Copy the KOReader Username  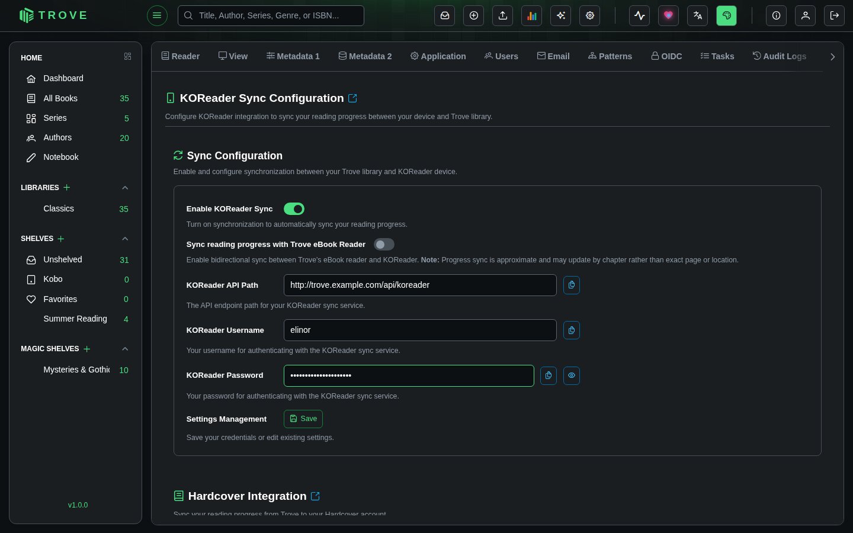[x=572, y=330]
